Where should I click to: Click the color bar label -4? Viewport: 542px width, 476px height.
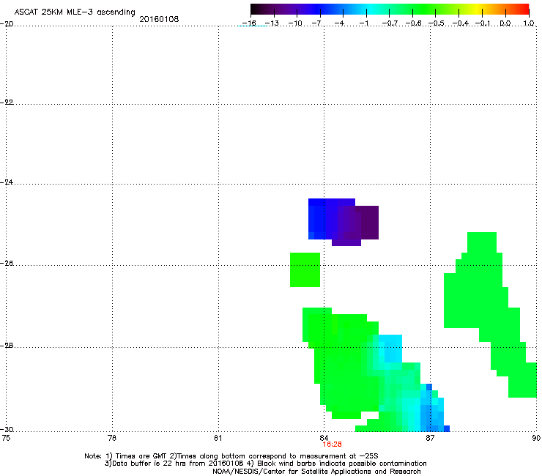(339, 23)
